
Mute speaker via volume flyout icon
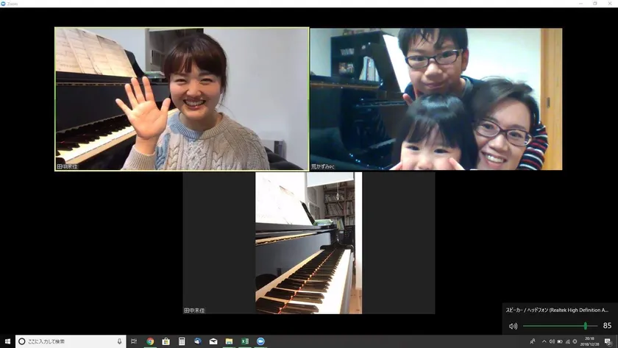click(513, 326)
